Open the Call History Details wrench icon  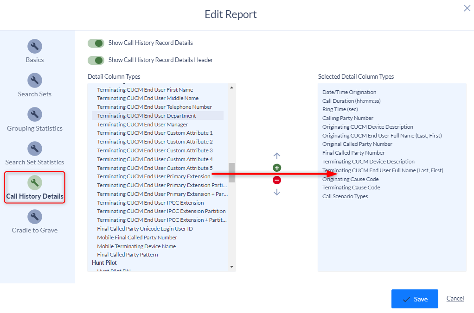pos(35,182)
